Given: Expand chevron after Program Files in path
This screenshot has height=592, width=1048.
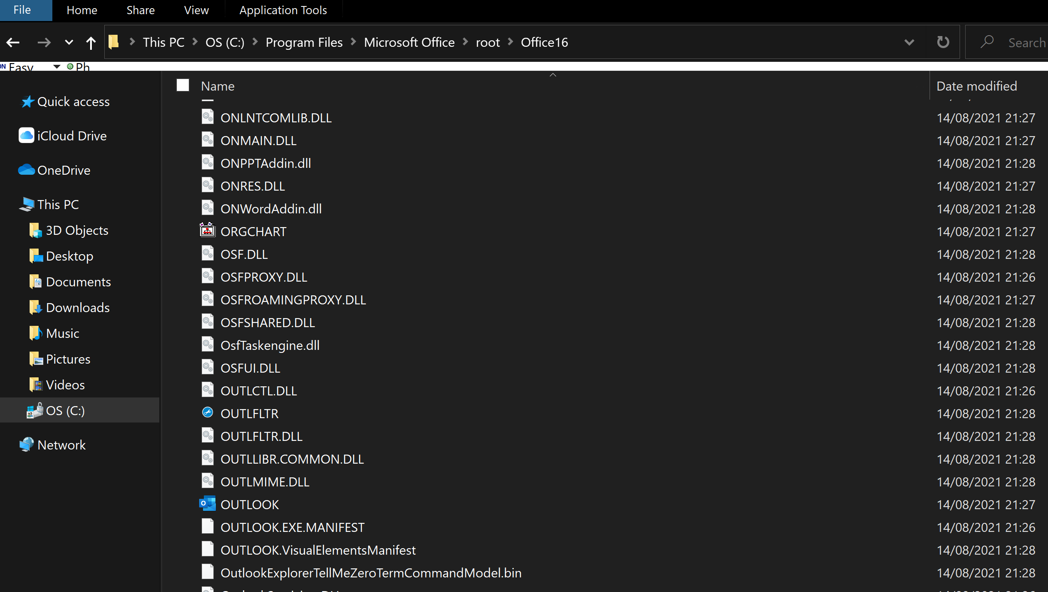Looking at the screenshot, I should click(354, 42).
